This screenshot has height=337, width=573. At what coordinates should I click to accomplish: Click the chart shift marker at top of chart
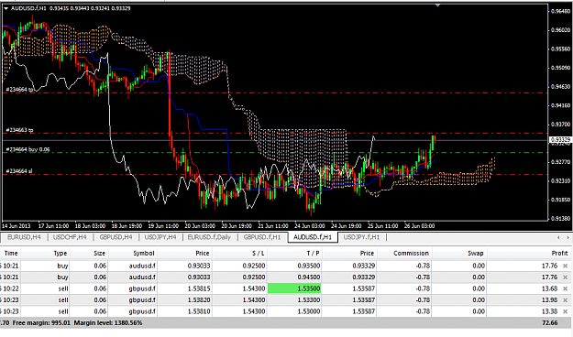click(437, 5)
